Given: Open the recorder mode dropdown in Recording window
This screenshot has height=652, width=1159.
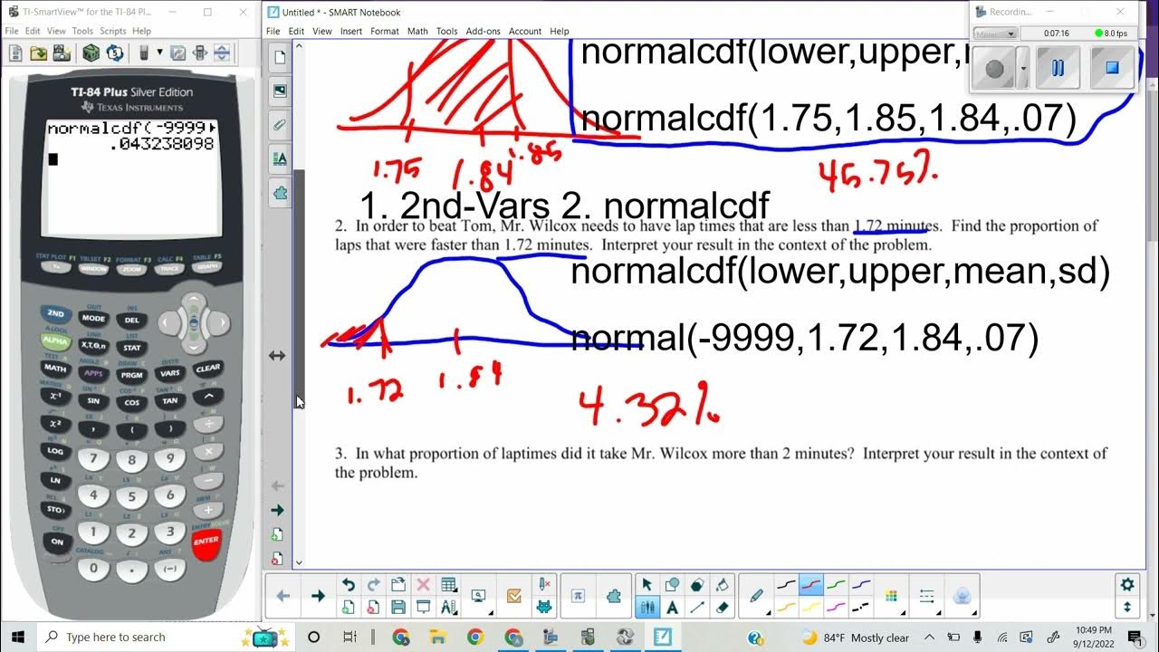Looking at the screenshot, I should 995,34.
